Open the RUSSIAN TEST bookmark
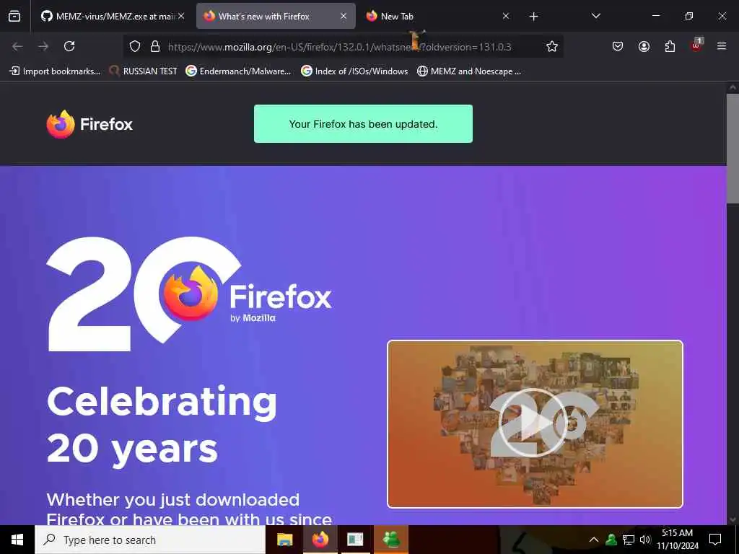The image size is (739, 554). tap(144, 71)
